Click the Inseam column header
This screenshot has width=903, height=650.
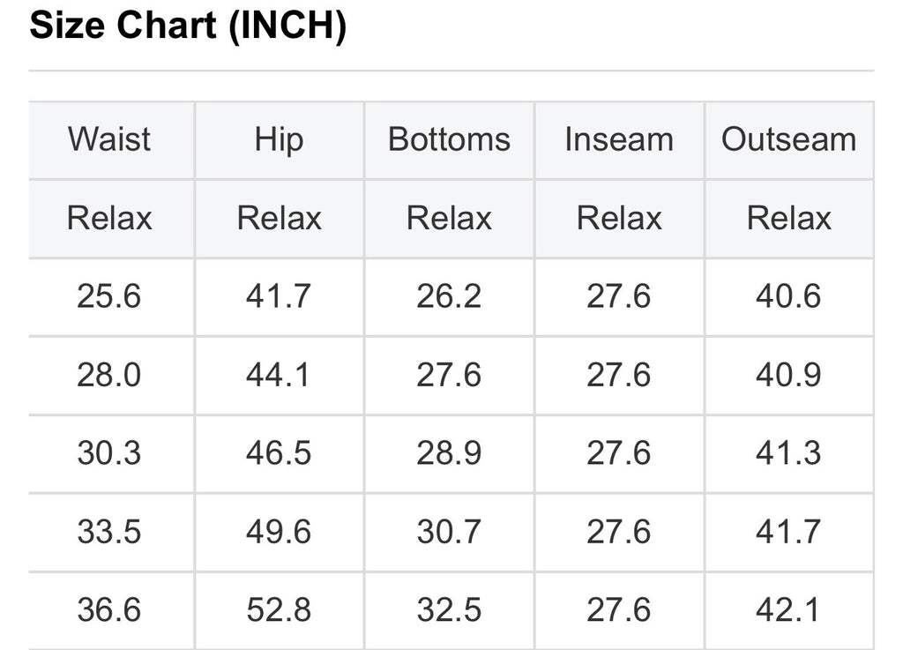[619, 139]
